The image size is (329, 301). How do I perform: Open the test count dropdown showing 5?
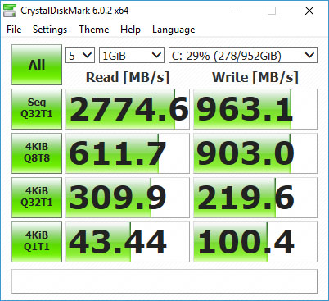[x=80, y=55]
